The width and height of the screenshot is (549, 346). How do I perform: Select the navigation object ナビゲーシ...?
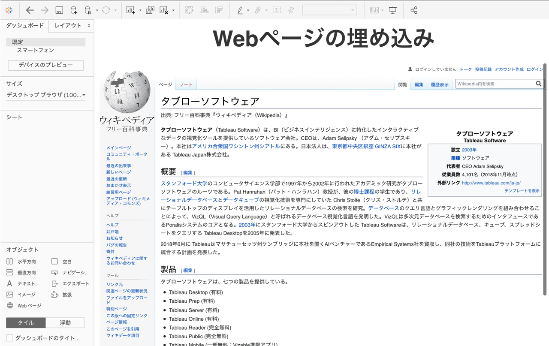pos(70,272)
